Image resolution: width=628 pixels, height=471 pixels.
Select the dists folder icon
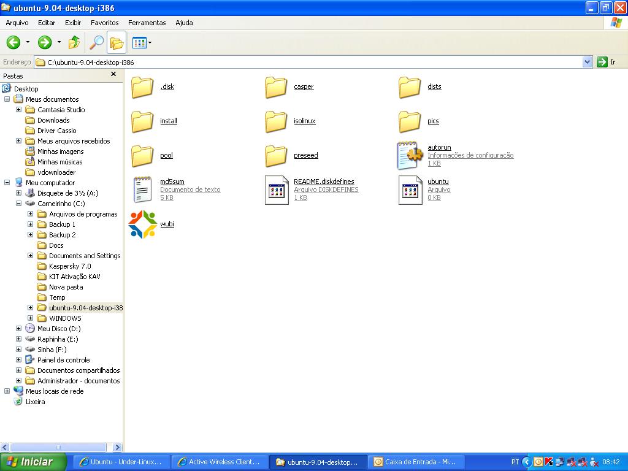410,87
